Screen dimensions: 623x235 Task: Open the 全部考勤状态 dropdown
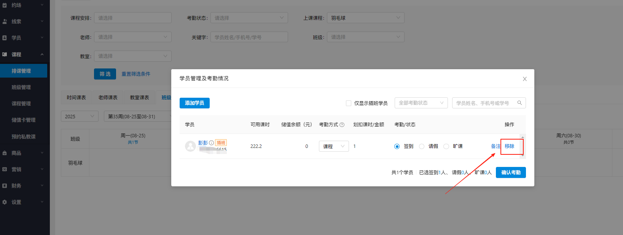pyautogui.click(x=421, y=103)
